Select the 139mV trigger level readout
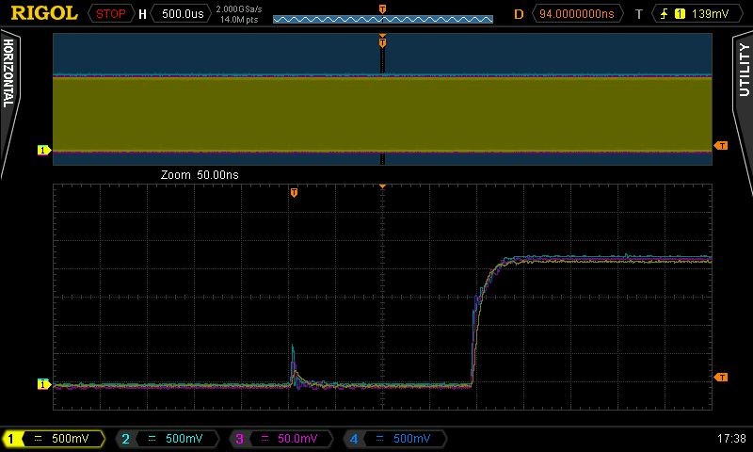The height and width of the screenshot is (452, 753). coord(710,14)
